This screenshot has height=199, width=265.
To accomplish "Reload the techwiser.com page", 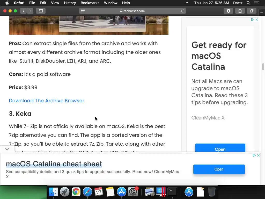I will pos(183,11).
